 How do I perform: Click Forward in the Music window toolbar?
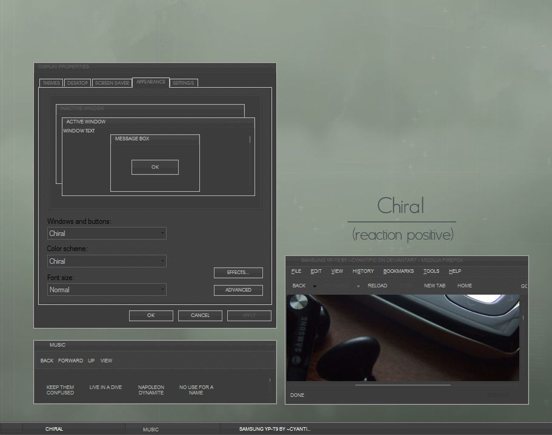pyautogui.click(x=70, y=360)
